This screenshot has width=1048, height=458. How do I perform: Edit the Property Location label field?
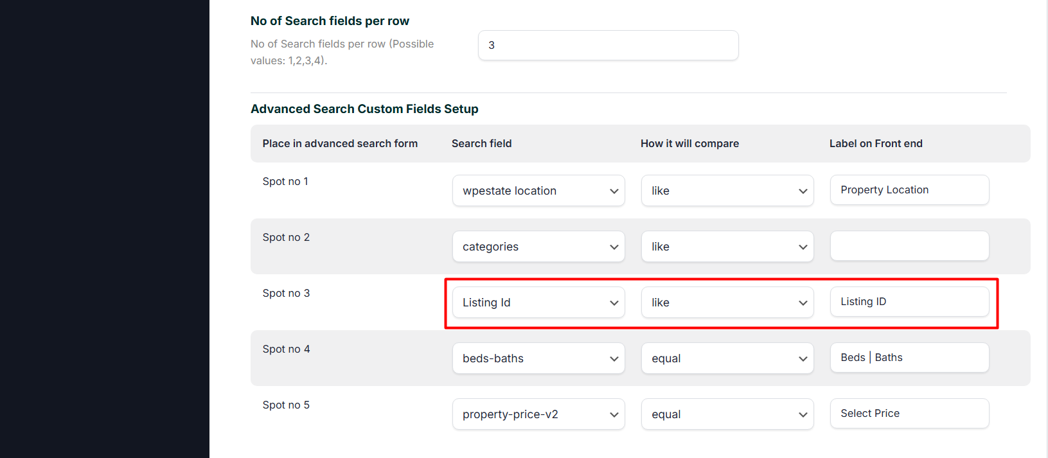coord(909,190)
